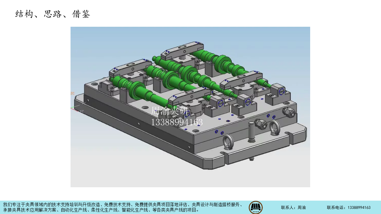Click the slide title 结构、思路、借鉴

tap(53, 14)
